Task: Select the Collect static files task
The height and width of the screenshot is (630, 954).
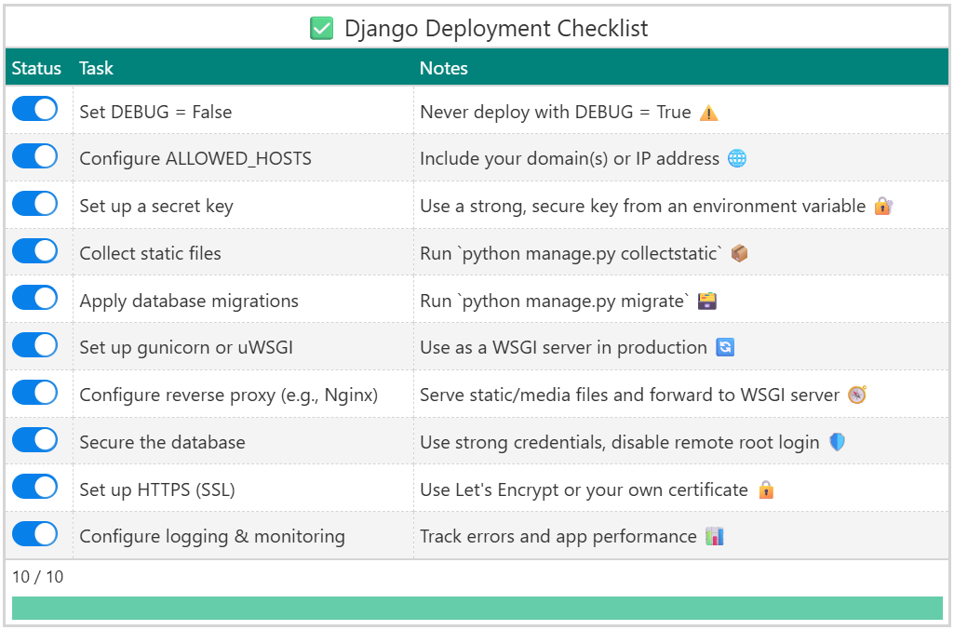Action: coord(150,253)
